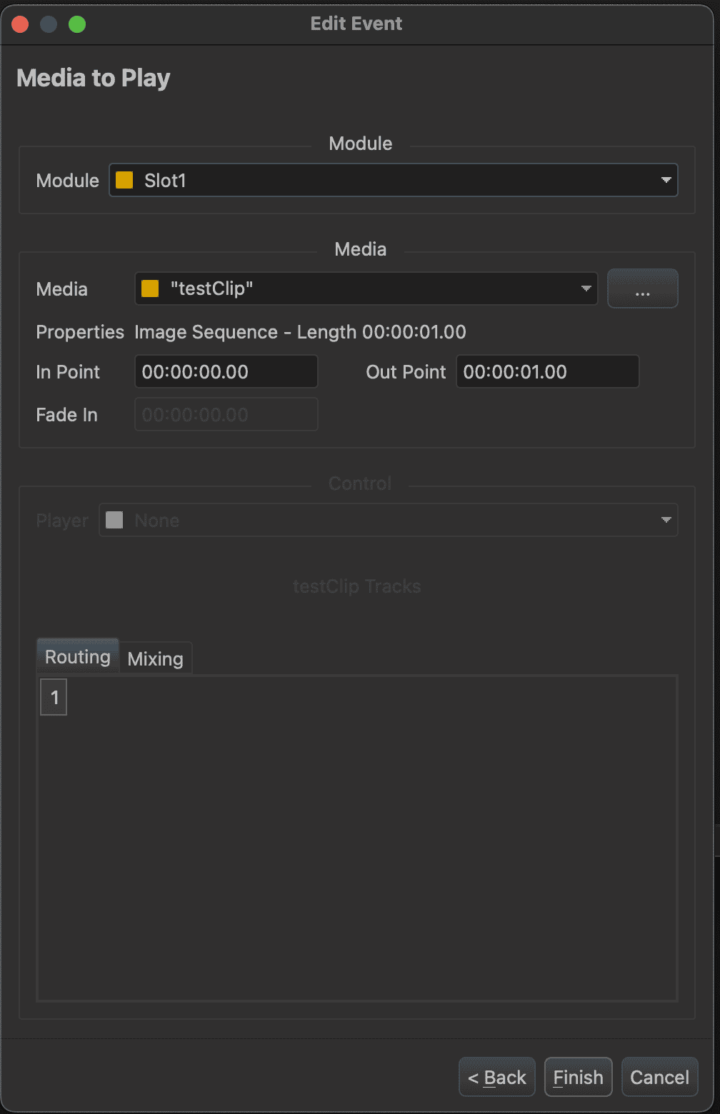The width and height of the screenshot is (720, 1114).
Task: Click the gray minimize window button
Action: coord(49,24)
